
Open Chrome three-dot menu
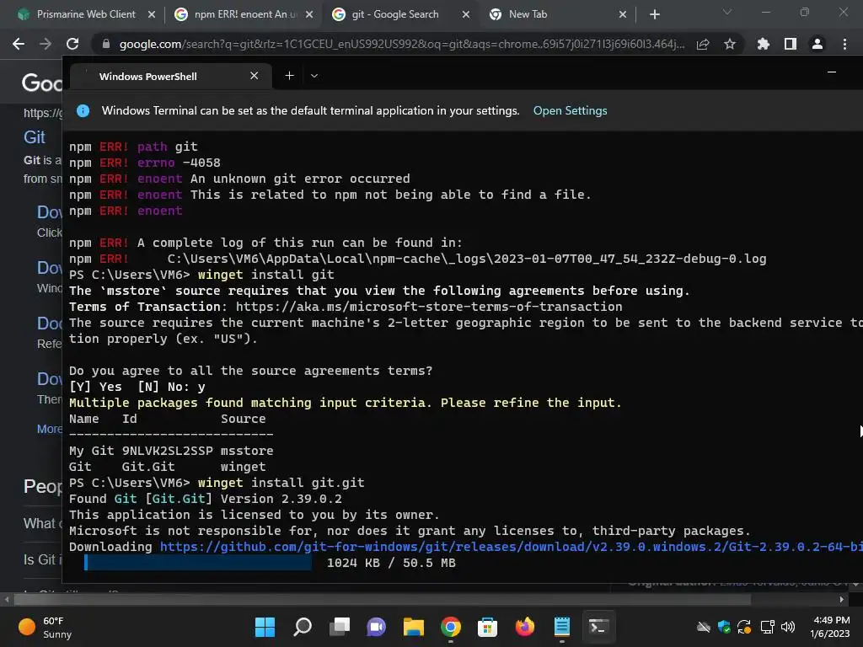point(844,44)
